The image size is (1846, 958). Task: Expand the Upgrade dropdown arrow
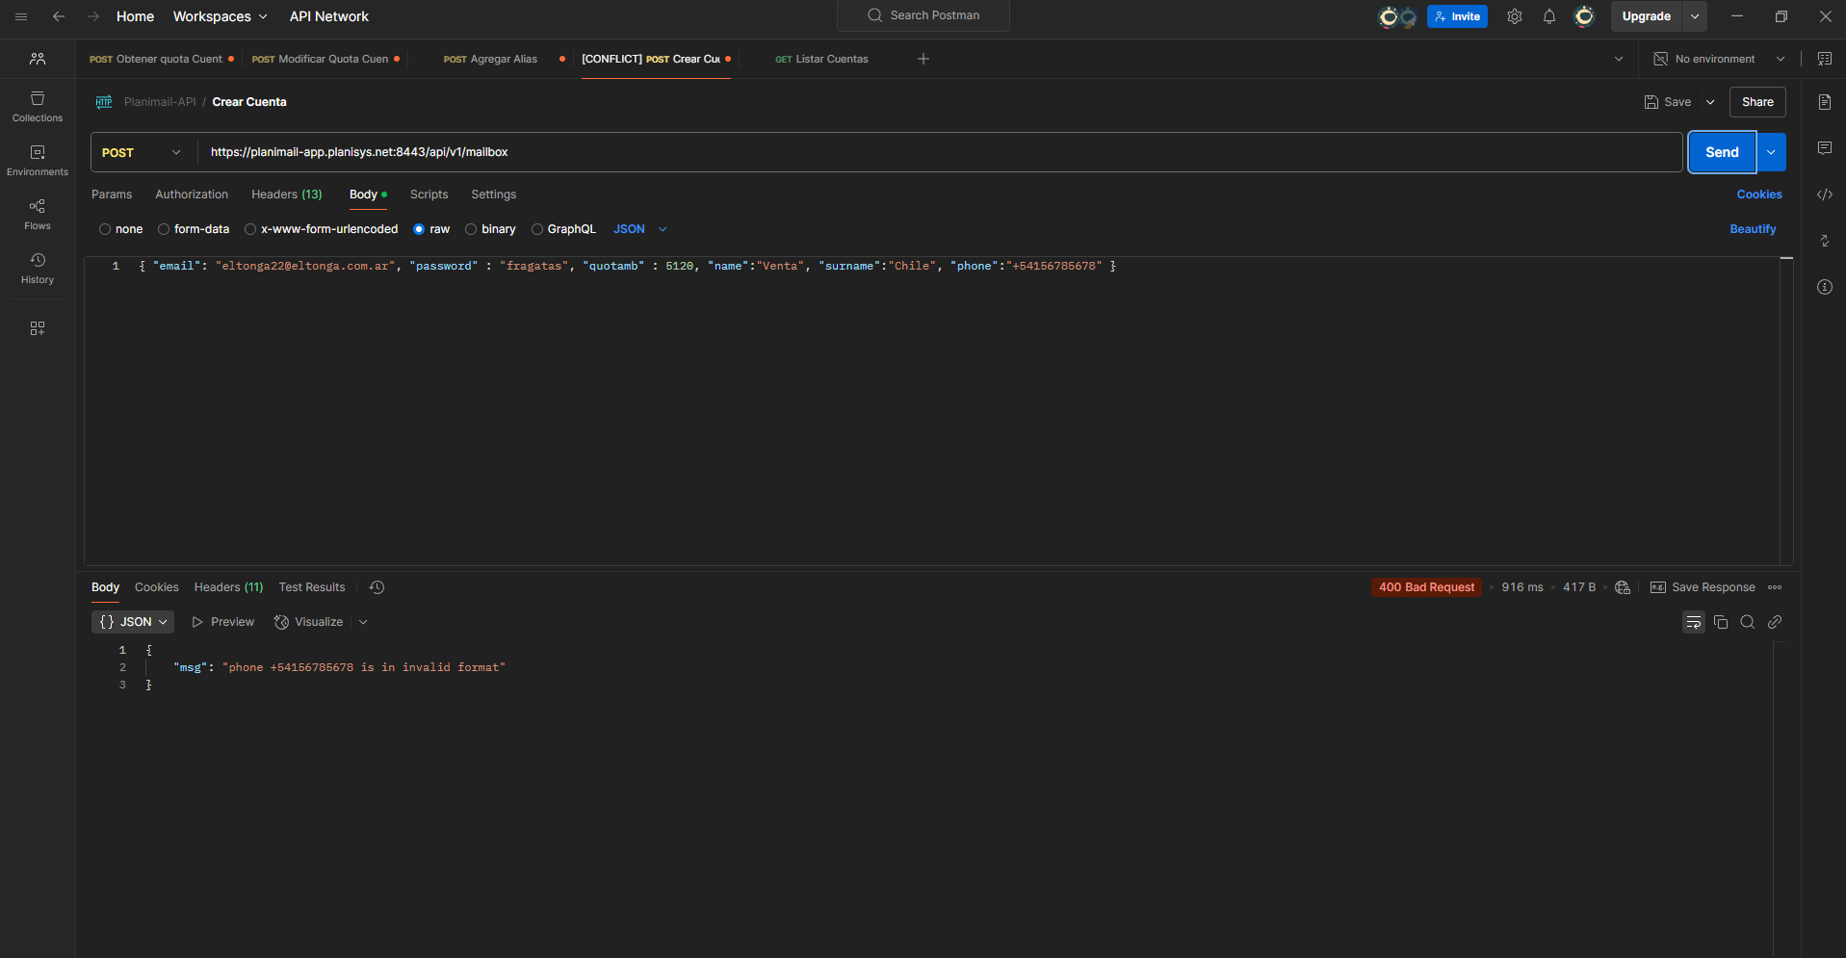[1695, 16]
